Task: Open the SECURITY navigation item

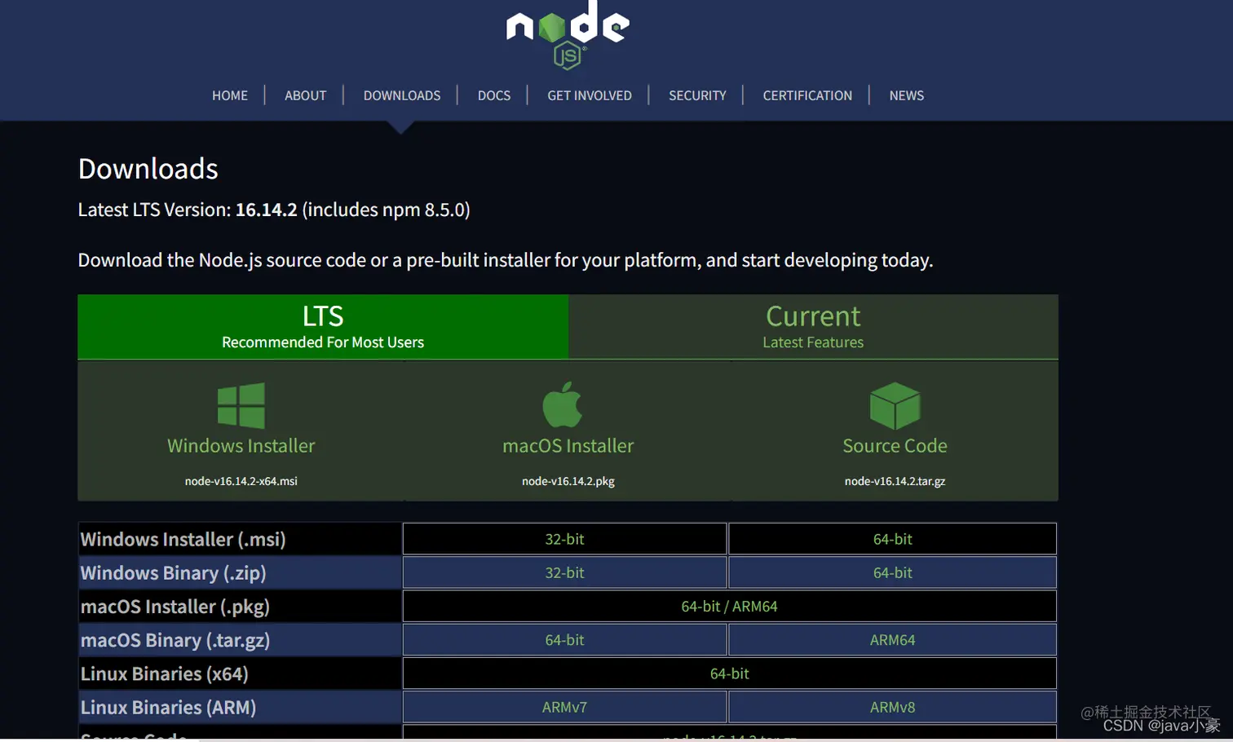Action: [697, 95]
